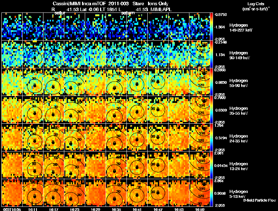
Task: Click Saturn marker in 16:41 Hydrogen 35-55 keV panel
Action: pos(137,112)
